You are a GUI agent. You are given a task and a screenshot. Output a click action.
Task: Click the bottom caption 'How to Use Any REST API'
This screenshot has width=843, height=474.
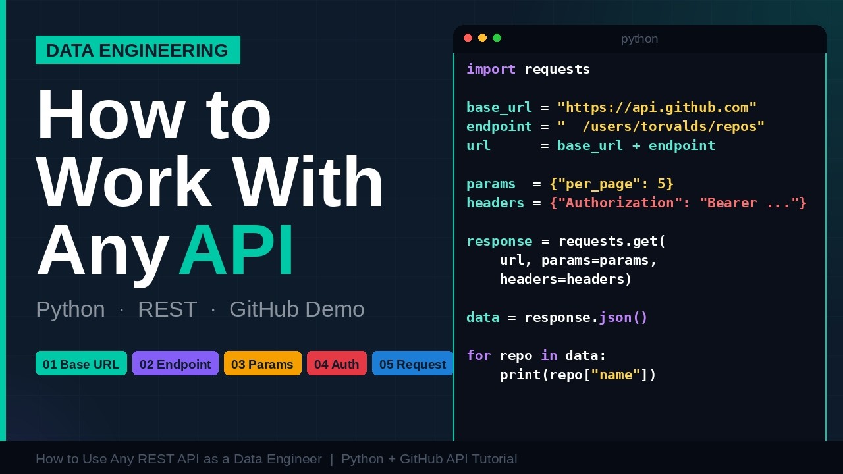(178, 459)
